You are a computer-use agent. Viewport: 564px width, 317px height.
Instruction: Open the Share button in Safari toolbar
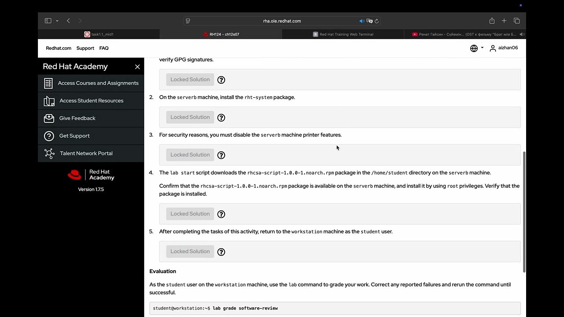492,21
